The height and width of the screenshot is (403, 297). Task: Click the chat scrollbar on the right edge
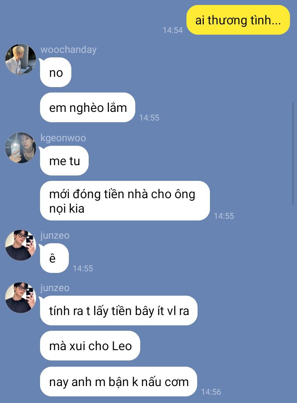293,153
